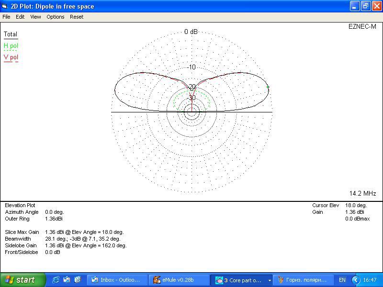Select the H pol trace legend
The width and height of the screenshot is (383, 287).
point(11,46)
